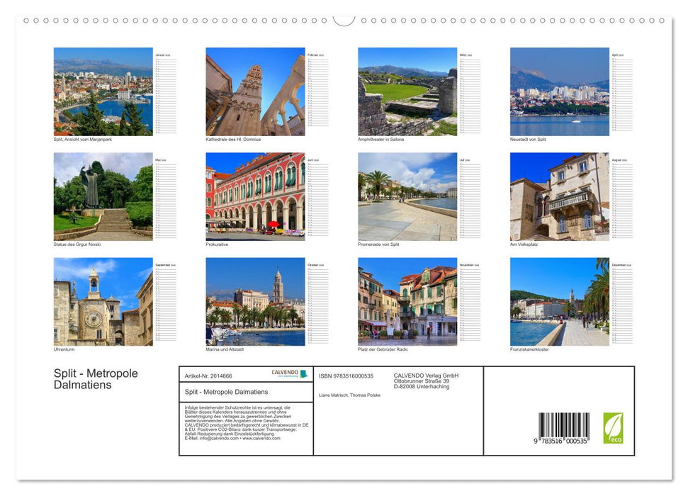
Task: Open the Januar thumbnail of Split Marjanpark
Action: (x=103, y=91)
